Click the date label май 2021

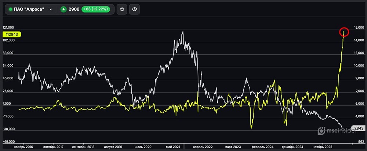(x=173, y=147)
